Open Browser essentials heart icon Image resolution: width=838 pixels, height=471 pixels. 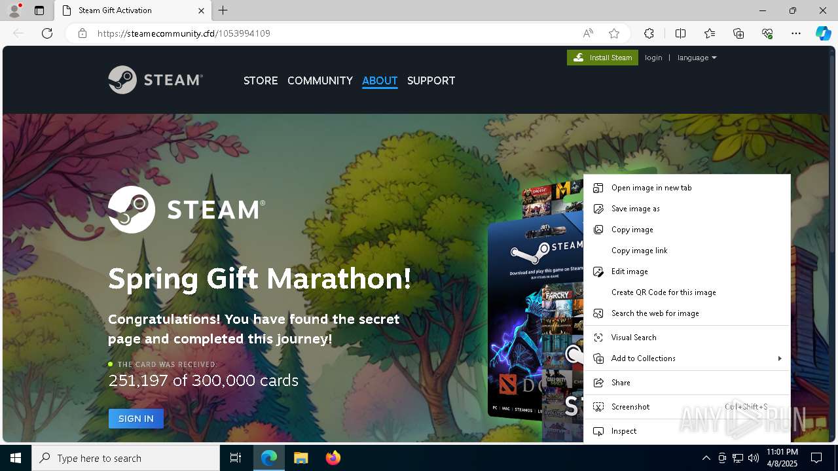point(767,33)
